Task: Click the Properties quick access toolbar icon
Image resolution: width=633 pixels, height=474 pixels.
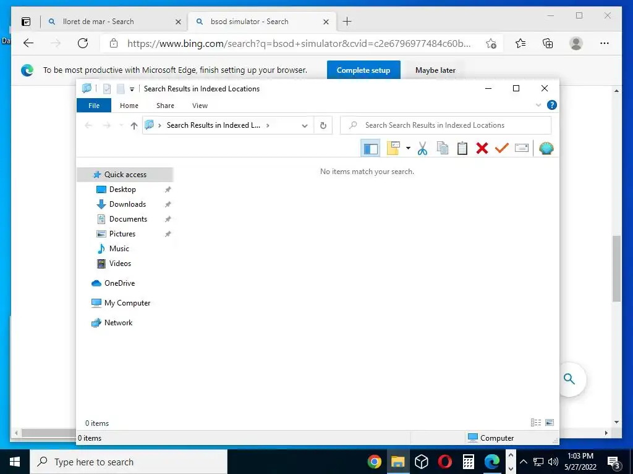Action: click(x=107, y=89)
